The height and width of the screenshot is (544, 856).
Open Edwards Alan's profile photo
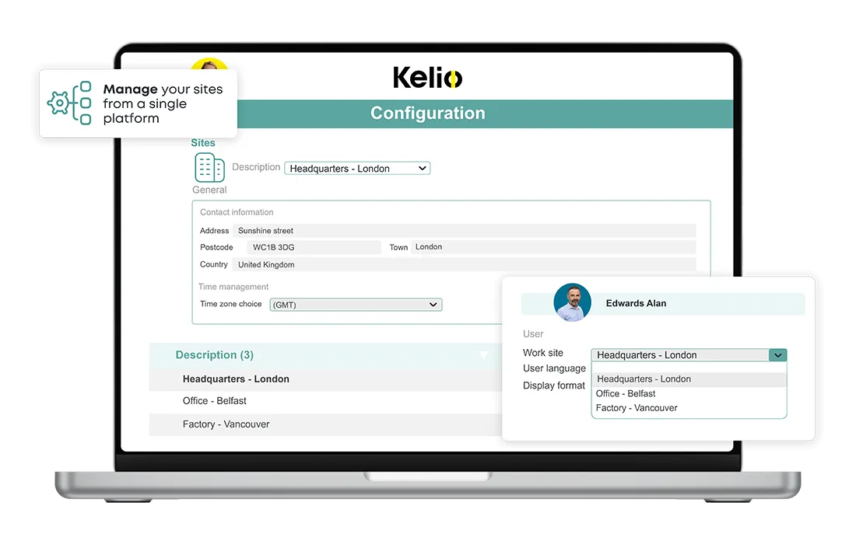[x=572, y=302]
